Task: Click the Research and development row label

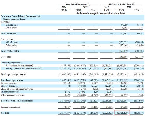Action: coord(20,66)
